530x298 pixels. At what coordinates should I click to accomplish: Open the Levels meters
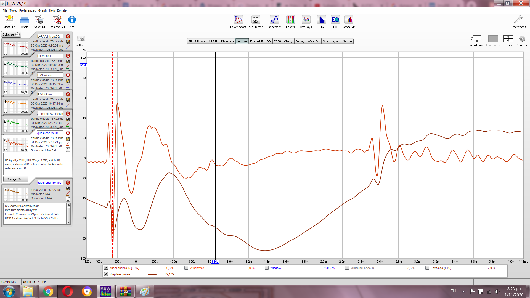(x=290, y=22)
